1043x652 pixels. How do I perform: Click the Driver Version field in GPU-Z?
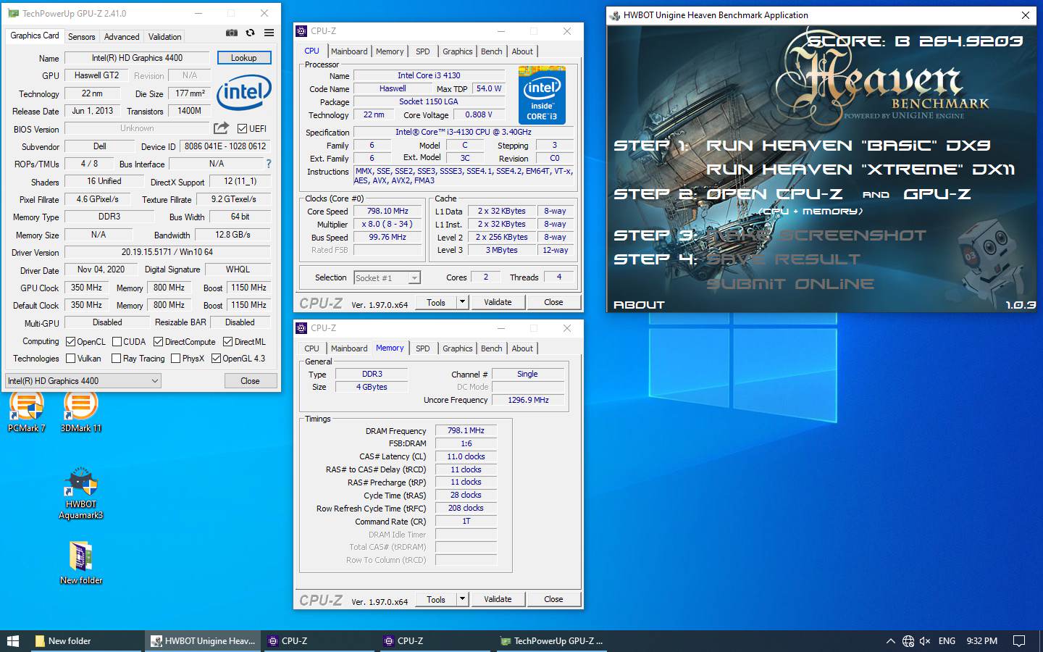(167, 252)
